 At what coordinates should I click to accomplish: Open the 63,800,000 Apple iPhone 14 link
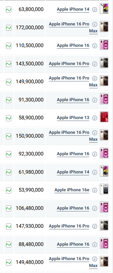tap(73, 9)
